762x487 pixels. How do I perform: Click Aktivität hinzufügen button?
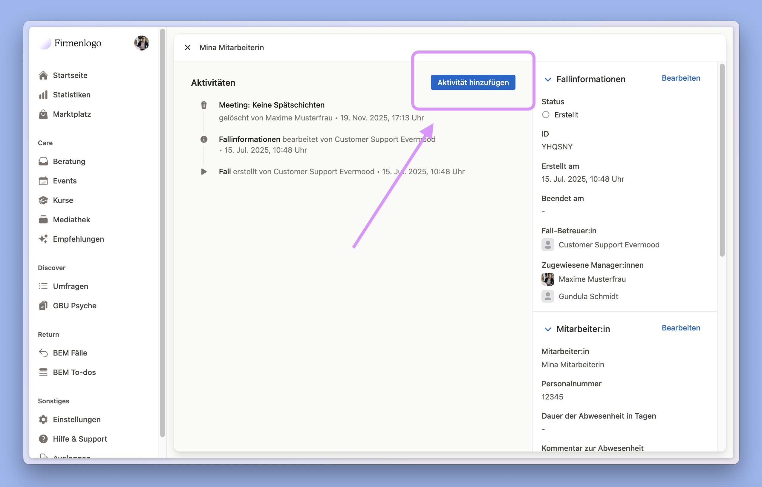(x=473, y=82)
